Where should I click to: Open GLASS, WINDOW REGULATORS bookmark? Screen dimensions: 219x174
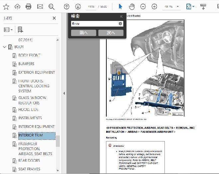(x=32, y=100)
